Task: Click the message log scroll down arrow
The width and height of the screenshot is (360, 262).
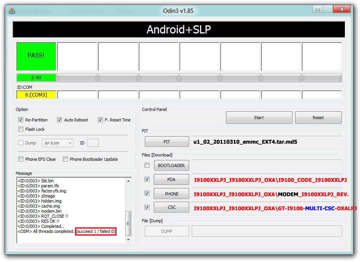Action: pos(128,240)
